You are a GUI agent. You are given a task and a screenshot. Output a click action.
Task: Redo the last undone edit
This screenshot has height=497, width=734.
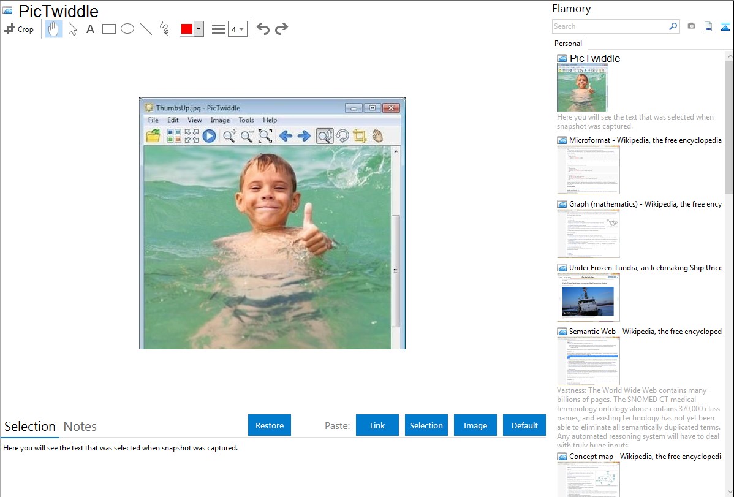point(281,29)
